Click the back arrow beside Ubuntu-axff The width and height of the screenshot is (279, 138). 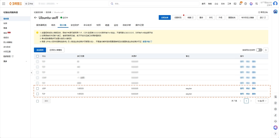35,18
